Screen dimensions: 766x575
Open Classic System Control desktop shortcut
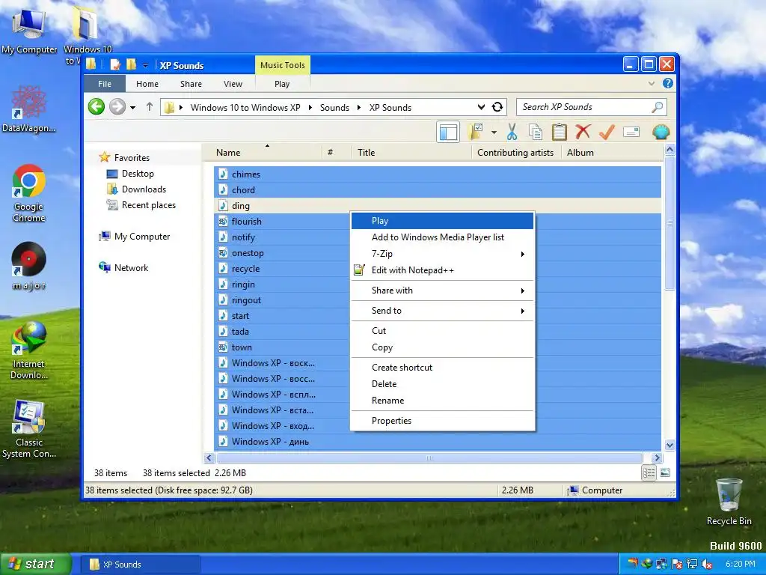pyautogui.click(x=29, y=429)
